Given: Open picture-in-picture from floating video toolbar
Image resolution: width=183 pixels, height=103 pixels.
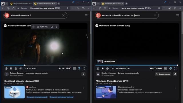Looking at the screenshot, I should (x=52, y=27).
